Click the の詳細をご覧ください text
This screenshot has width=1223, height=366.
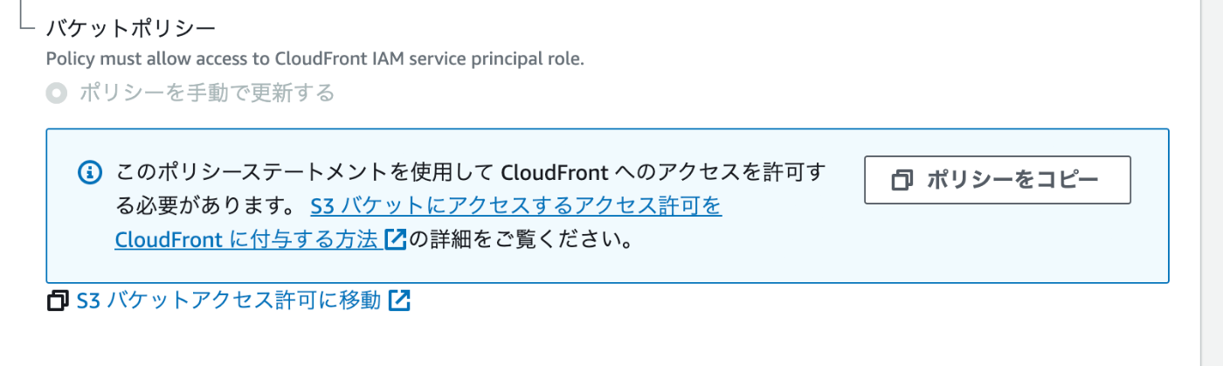click(521, 239)
